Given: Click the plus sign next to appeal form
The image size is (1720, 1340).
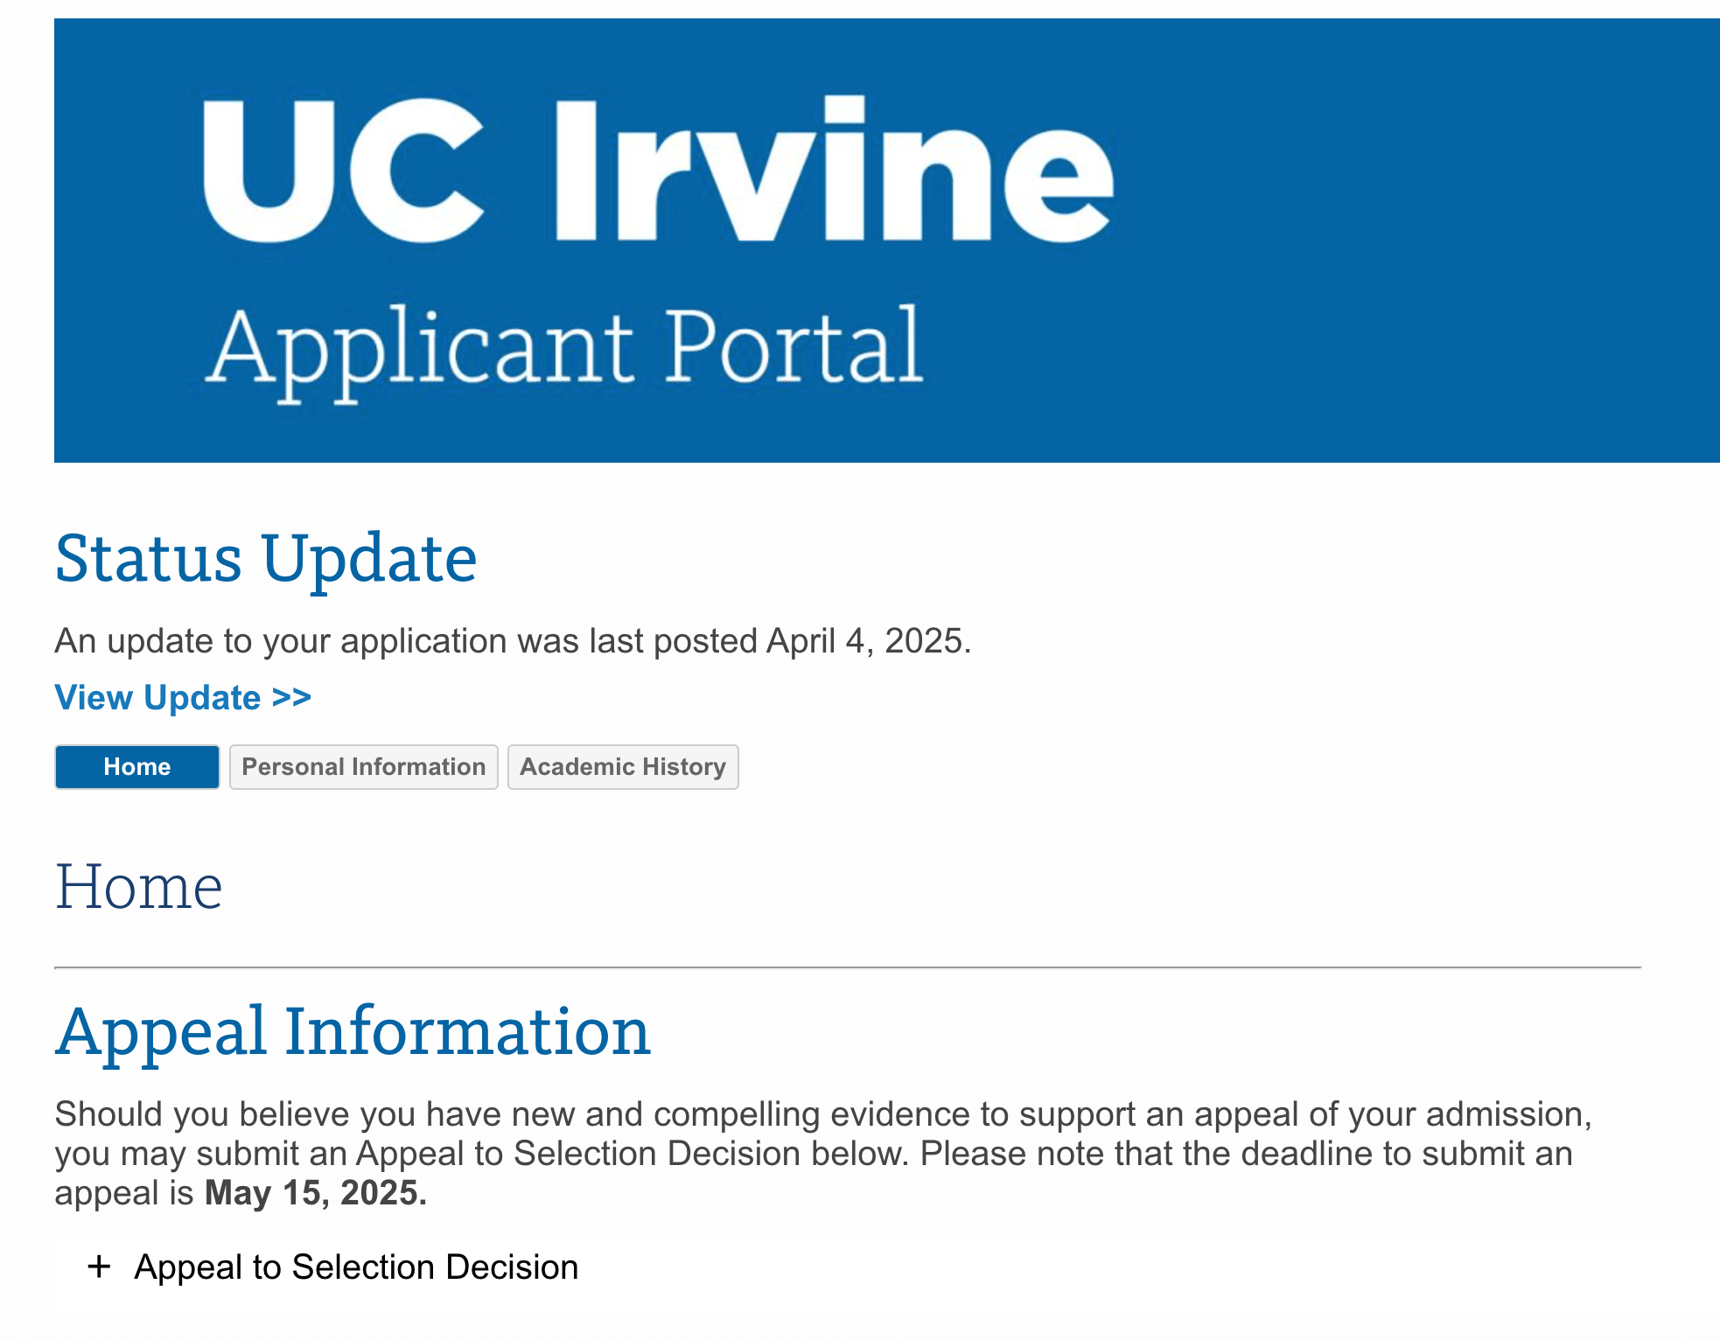Looking at the screenshot, I should 102,1267.
